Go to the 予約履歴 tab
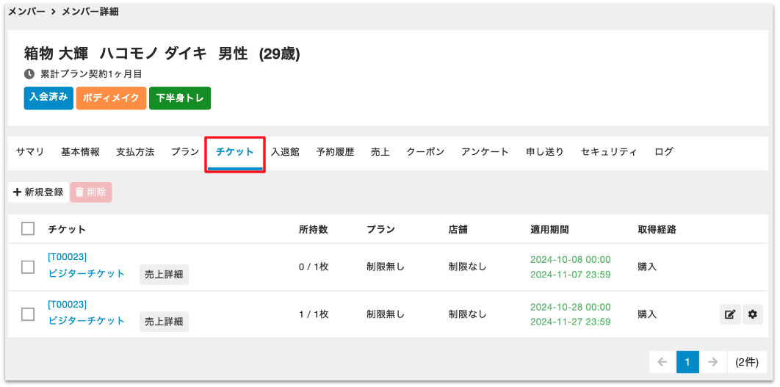 tap(335, 152)
